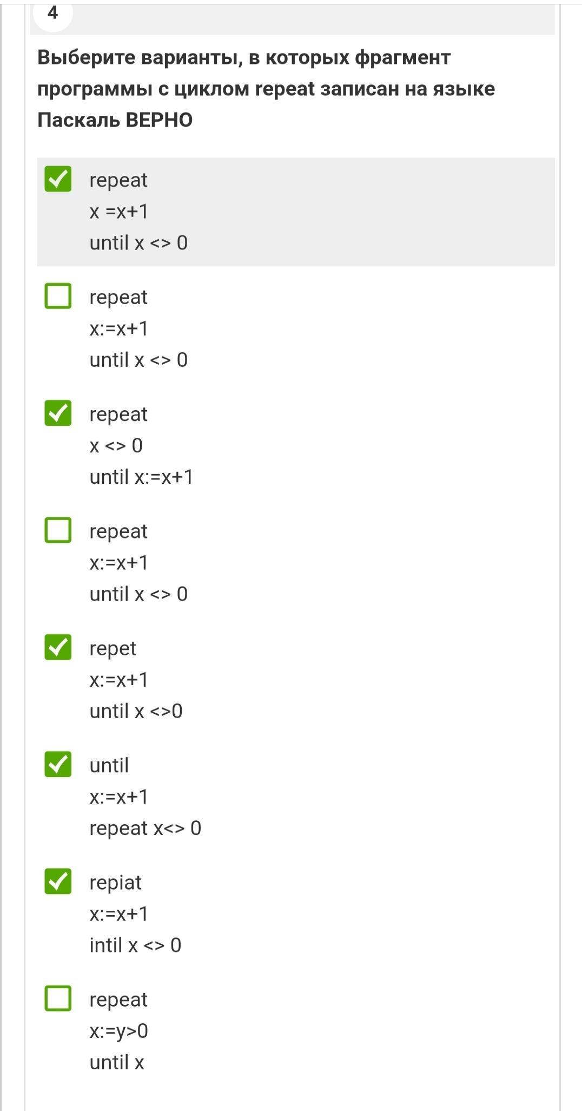
Task: Click the 'repeat x<> 0' line
Action: point(145,829)
